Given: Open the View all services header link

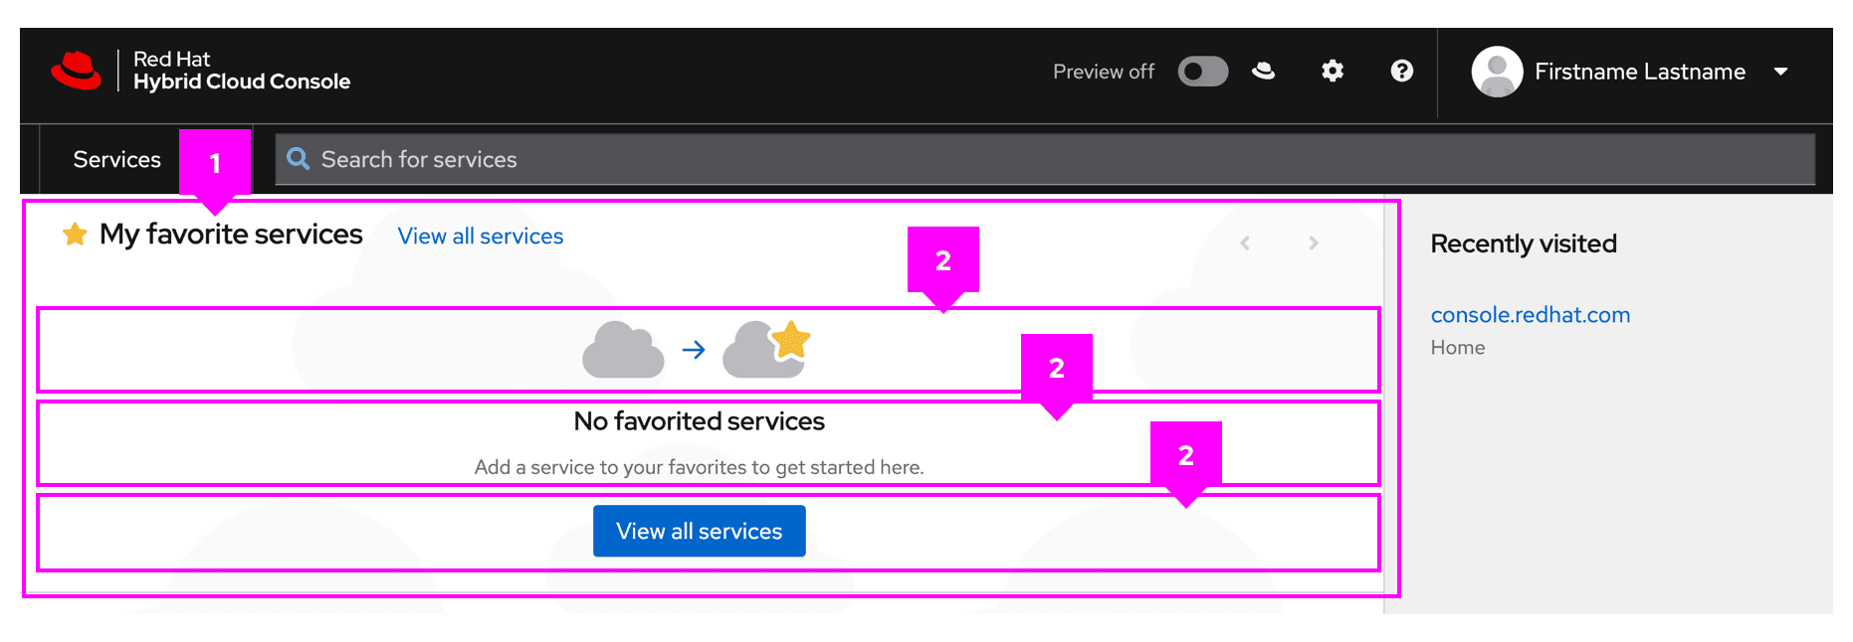Looking at the screenshot, I should pyautogui.click(x=481, y=236).
